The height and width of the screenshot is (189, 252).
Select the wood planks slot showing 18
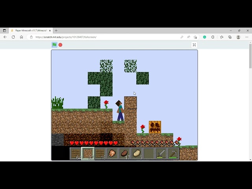[x=100, y=154]
